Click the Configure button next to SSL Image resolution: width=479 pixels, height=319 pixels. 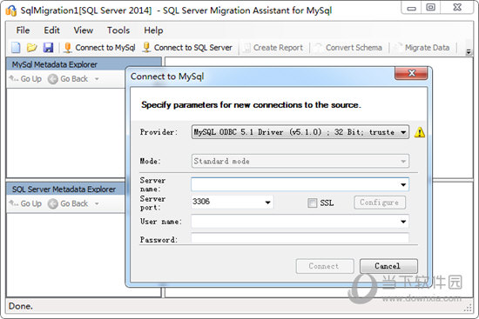click(x=380, y=203)
